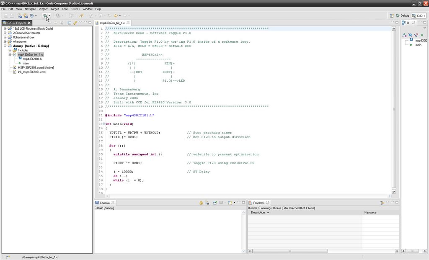
Task: Open the debug toolbar dropdown arrow
Action: click(x=49, y=15)
